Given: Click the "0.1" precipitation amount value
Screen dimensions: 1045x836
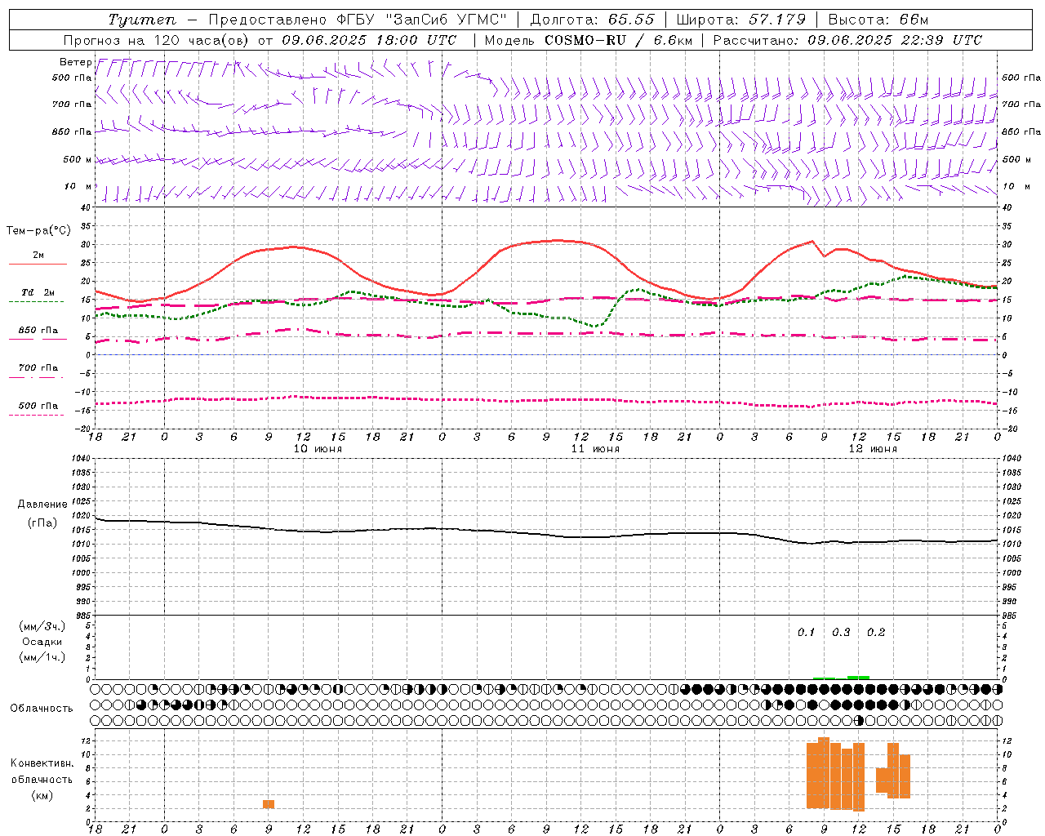Looking at the screenshot, I should (x=806, y=632).
